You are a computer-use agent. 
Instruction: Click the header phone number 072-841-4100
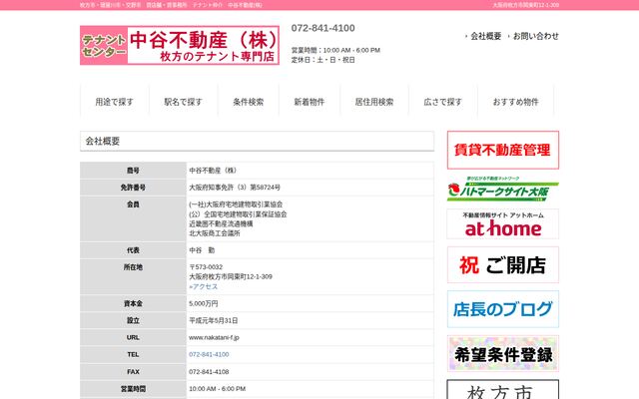(x=322, y=28)
